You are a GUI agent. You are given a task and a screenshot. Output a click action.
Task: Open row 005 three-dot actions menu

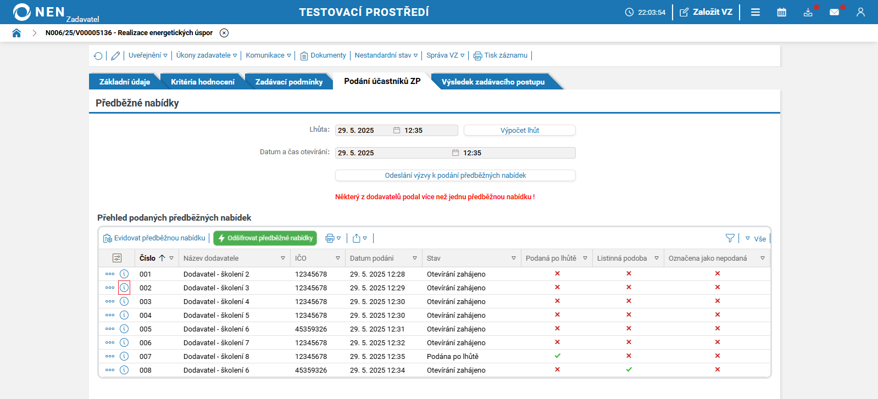(110, 329)
